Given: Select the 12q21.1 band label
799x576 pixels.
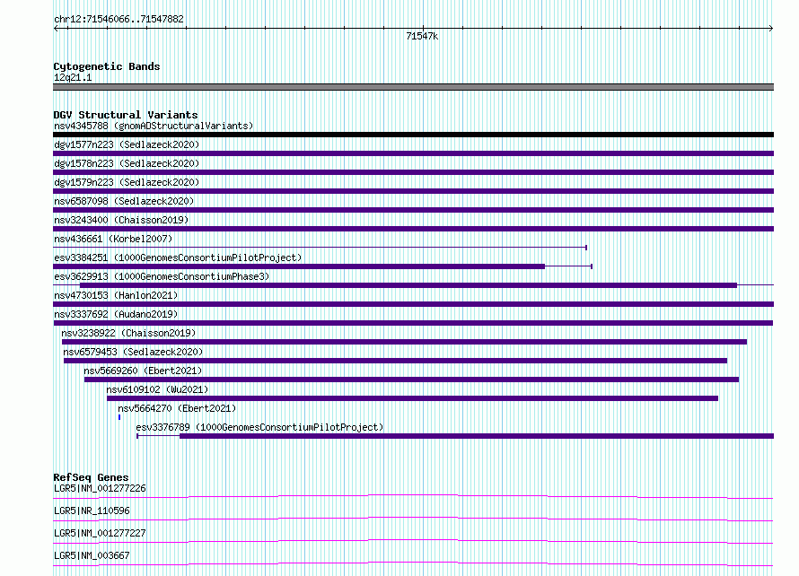Looking at the screenshot, I should point(73,77).
